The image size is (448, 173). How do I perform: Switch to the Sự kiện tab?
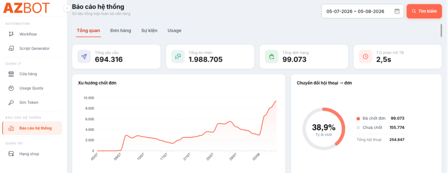(149, 31)
